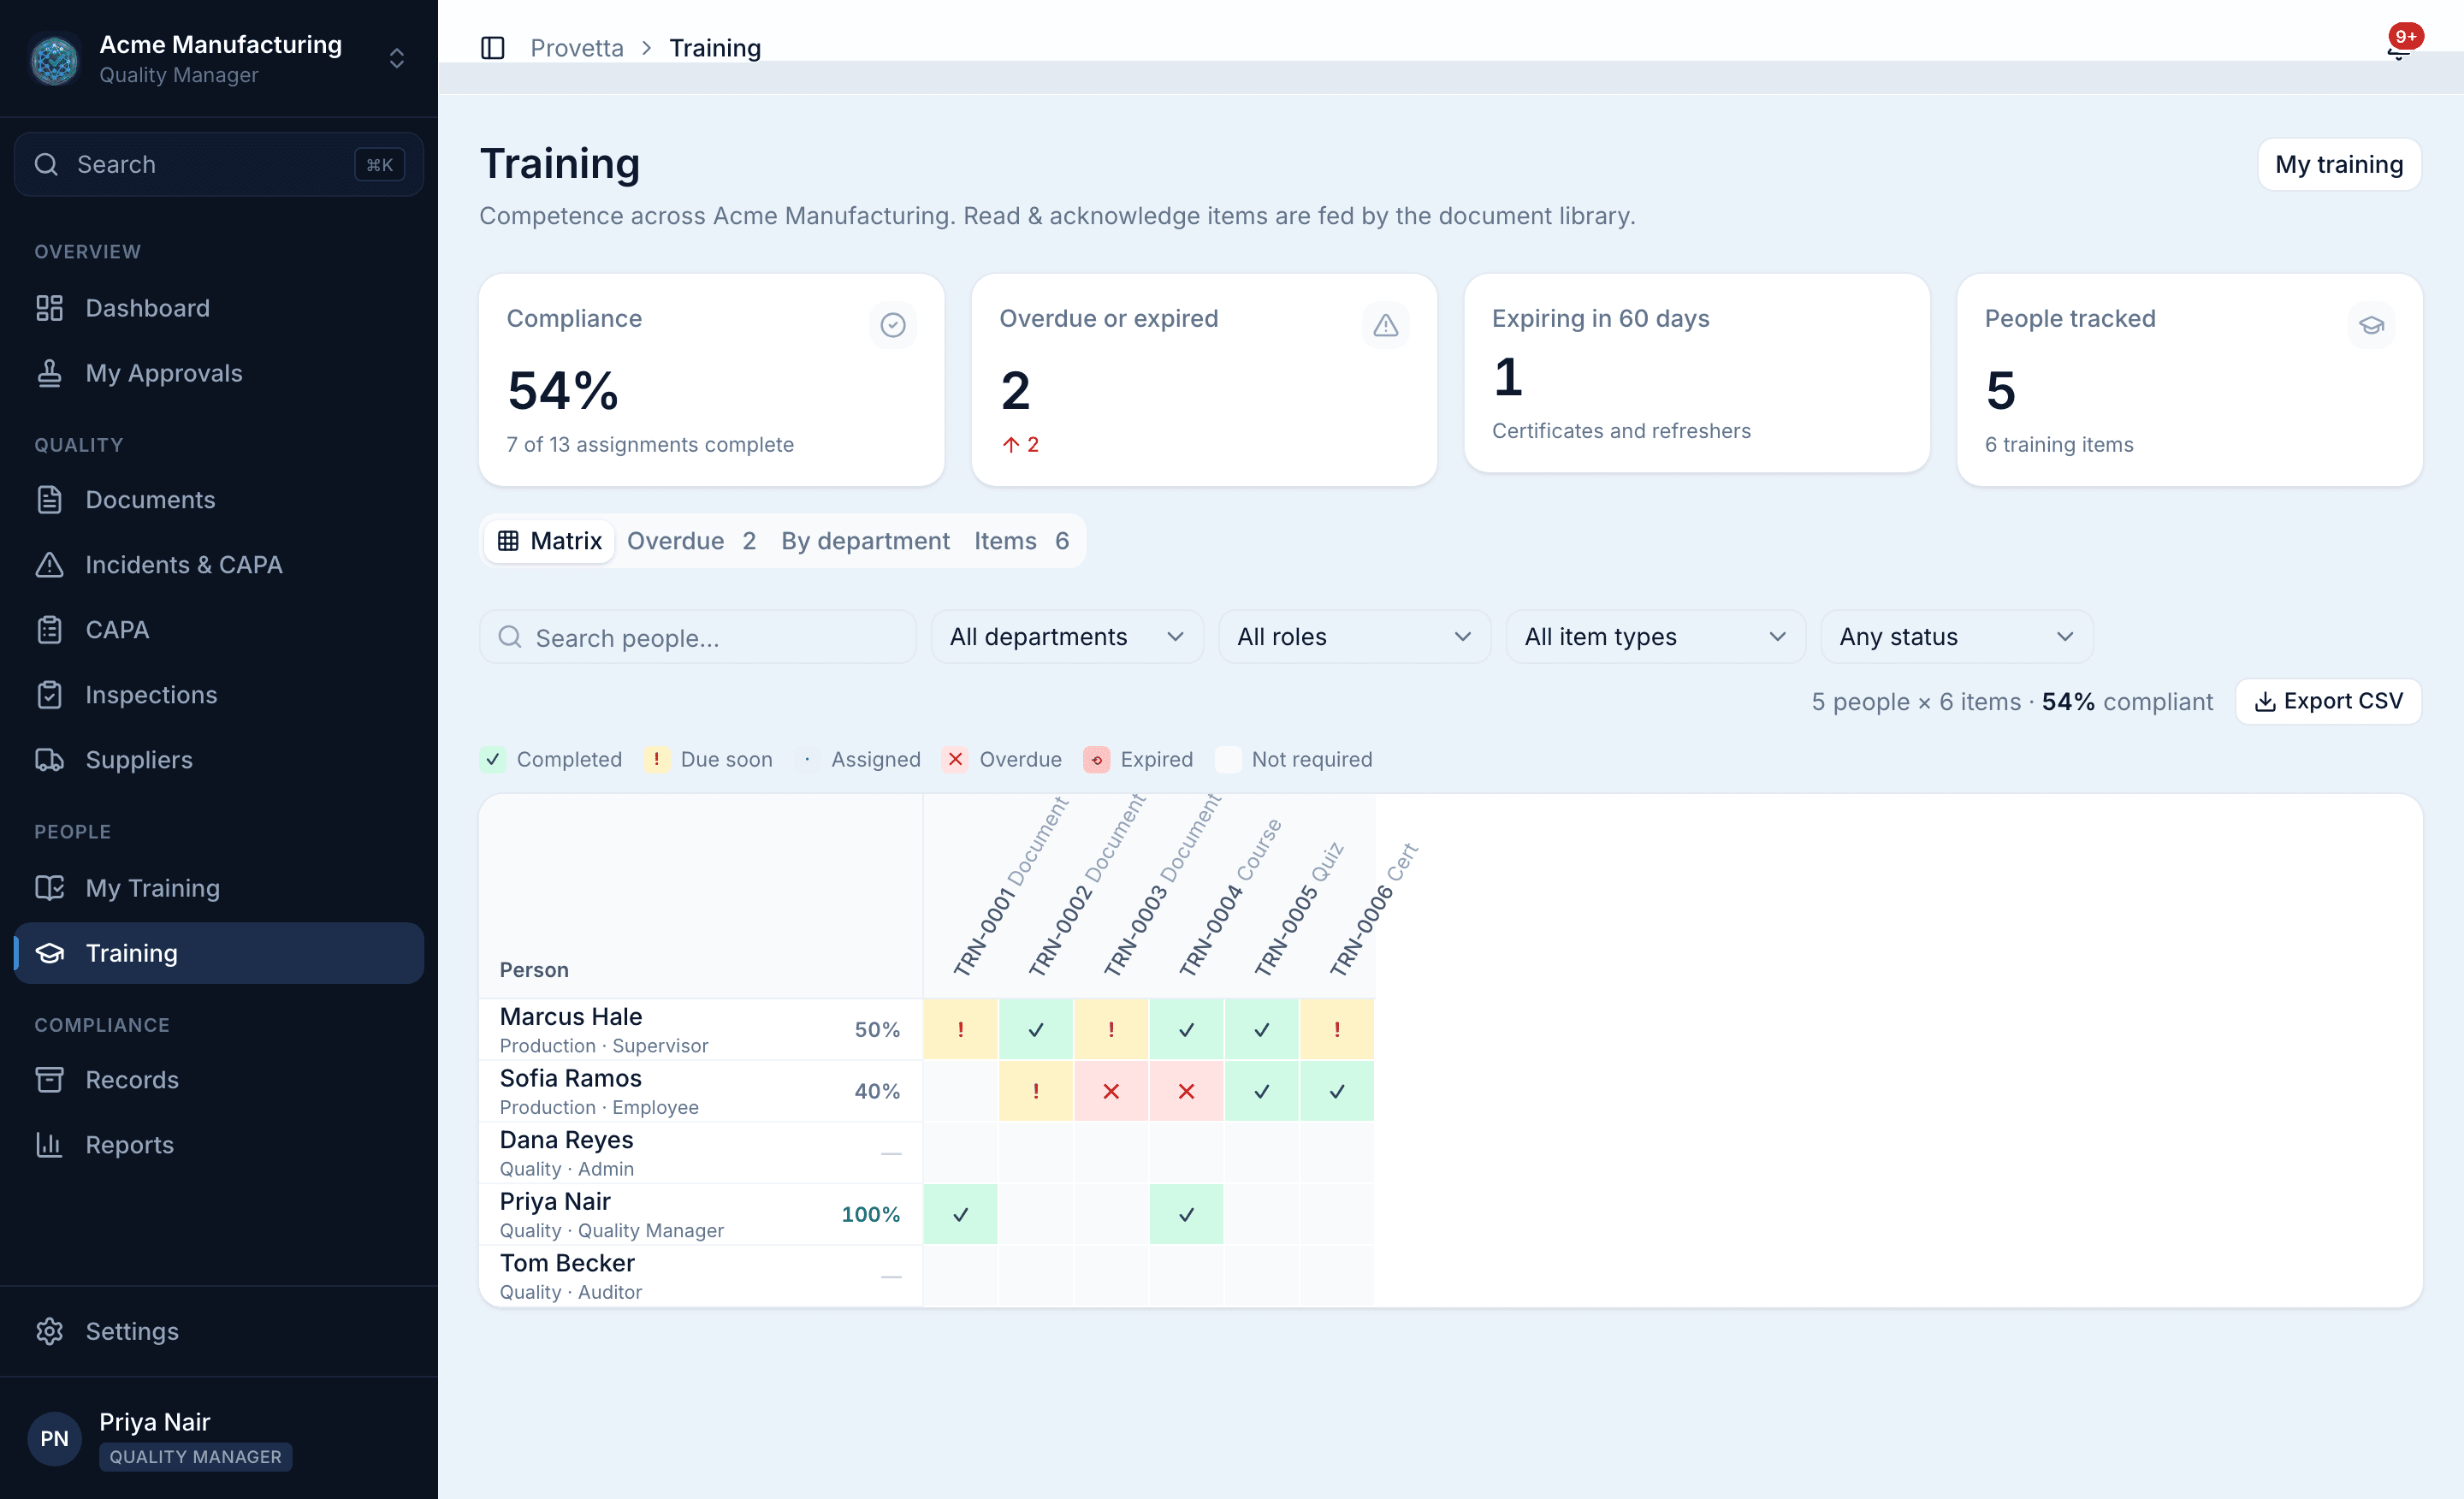
Task: Switch to the Overdue tab
Action: coord(691,541)
